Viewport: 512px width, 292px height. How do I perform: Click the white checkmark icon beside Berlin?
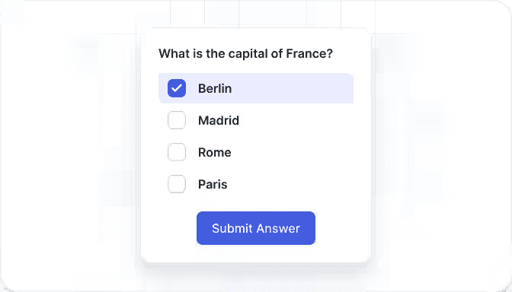point(177,88)
